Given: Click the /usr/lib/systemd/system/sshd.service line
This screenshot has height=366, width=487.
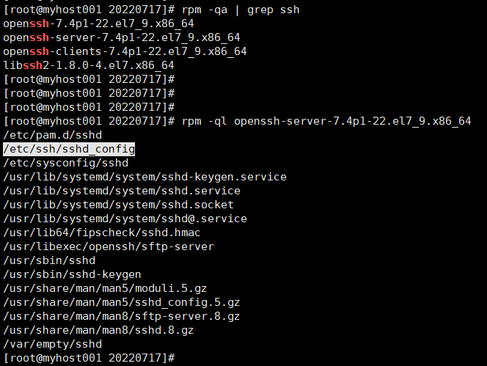Looking at the screenshot, I should click(x=121, y=191).
